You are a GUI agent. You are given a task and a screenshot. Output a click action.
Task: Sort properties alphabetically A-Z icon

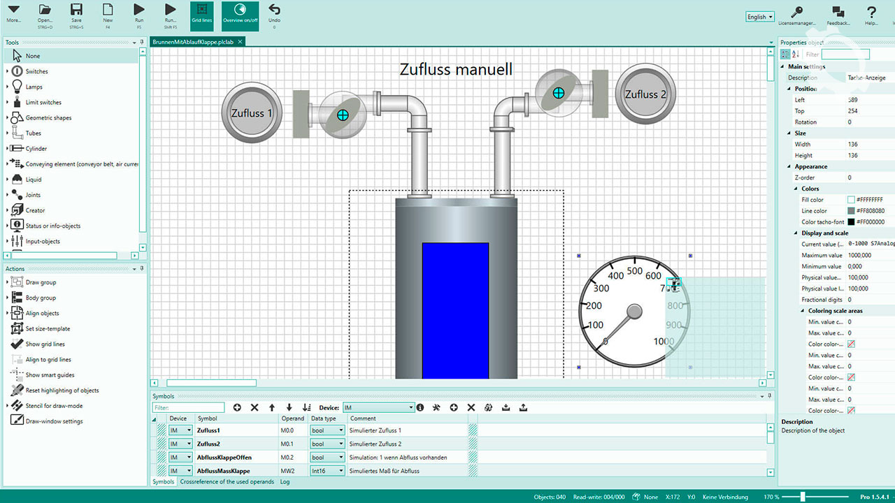[x=795, y=54]
